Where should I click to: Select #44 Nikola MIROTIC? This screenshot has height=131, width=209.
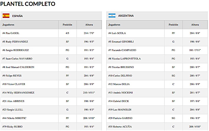[14, 118]
